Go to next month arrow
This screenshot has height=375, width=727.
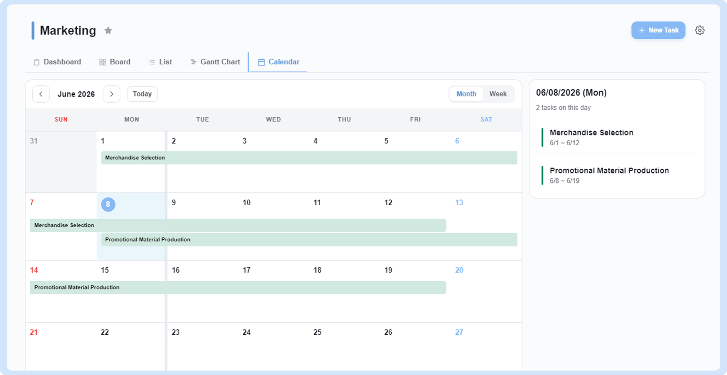tap(112, 94)
